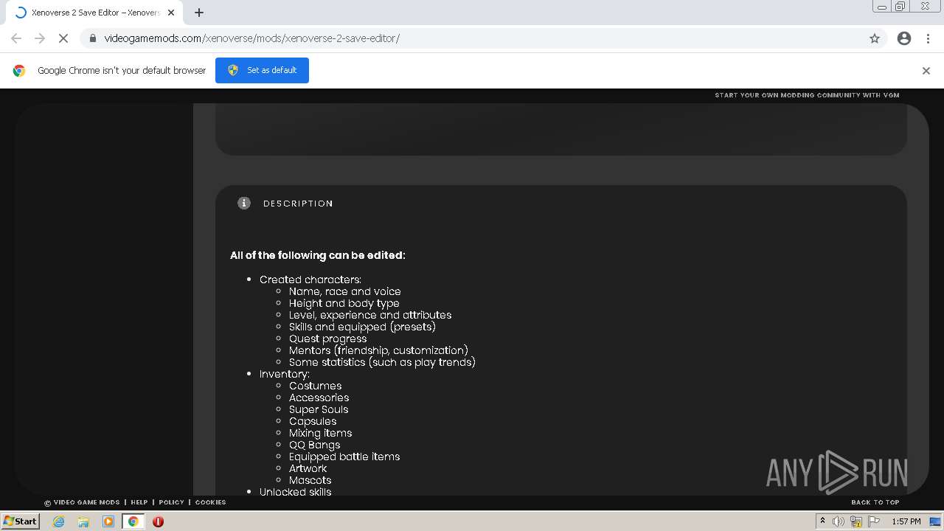Click the network tray icon

[856, 521]
